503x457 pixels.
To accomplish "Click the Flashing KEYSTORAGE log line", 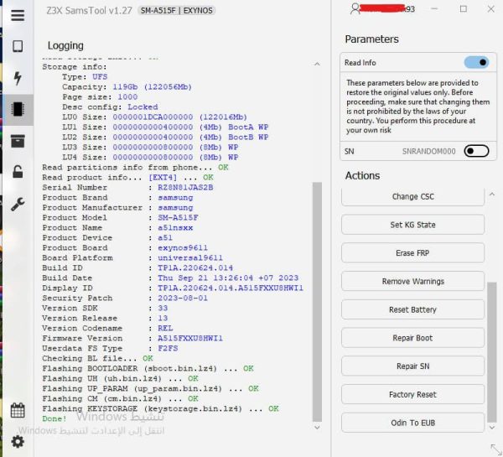I will click(x=160, y=409).
